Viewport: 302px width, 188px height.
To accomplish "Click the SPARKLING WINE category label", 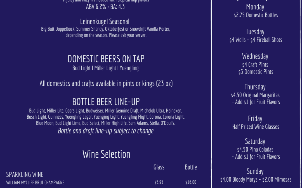I will pos(25,175).
